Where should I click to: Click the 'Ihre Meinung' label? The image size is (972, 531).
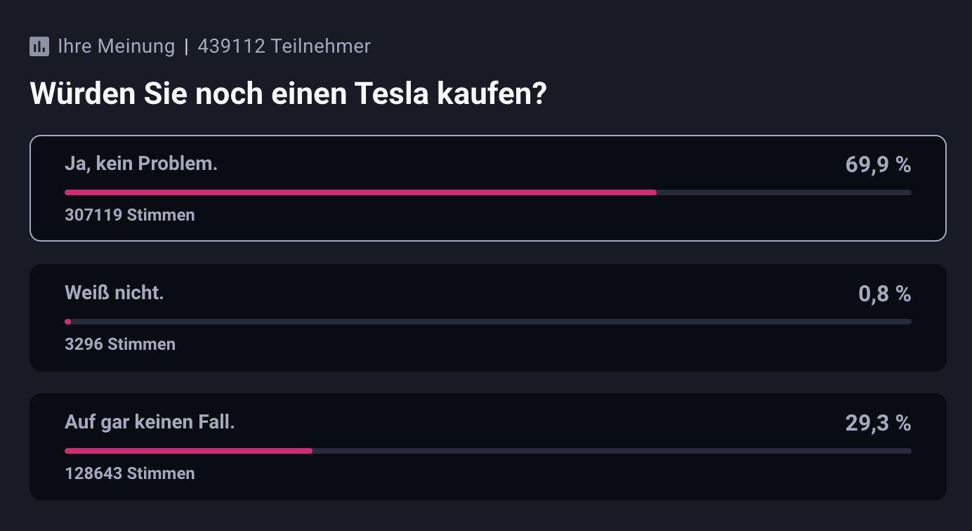116,46
